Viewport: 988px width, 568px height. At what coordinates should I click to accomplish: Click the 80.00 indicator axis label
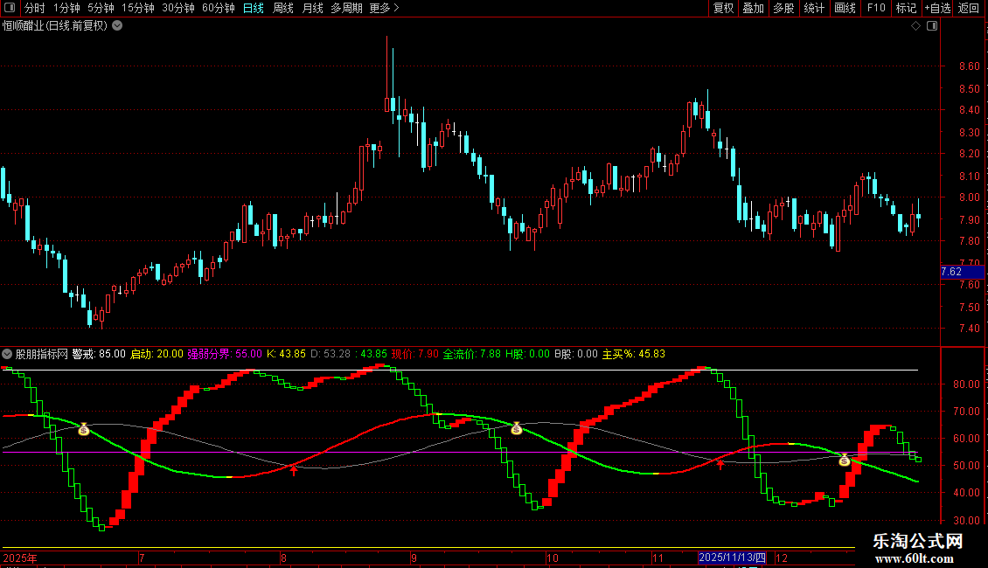[x=966, y=384]
